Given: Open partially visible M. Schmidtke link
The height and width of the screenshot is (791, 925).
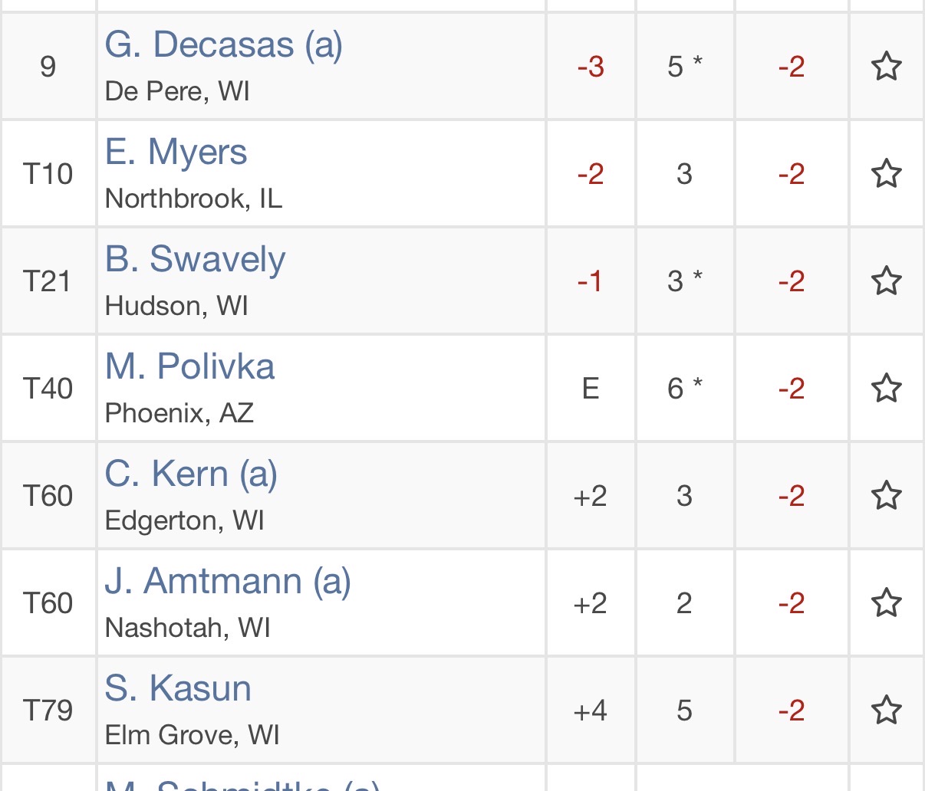Looking at the screenshot, I should point(243,784).
